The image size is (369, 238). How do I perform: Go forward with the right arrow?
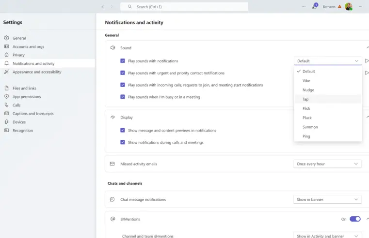point(112,7)
